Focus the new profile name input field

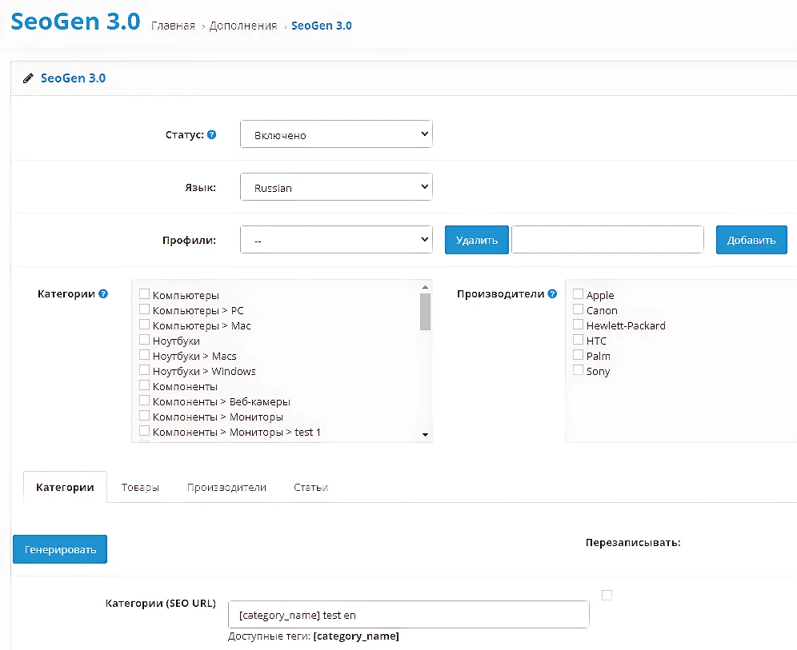point(607,240)
